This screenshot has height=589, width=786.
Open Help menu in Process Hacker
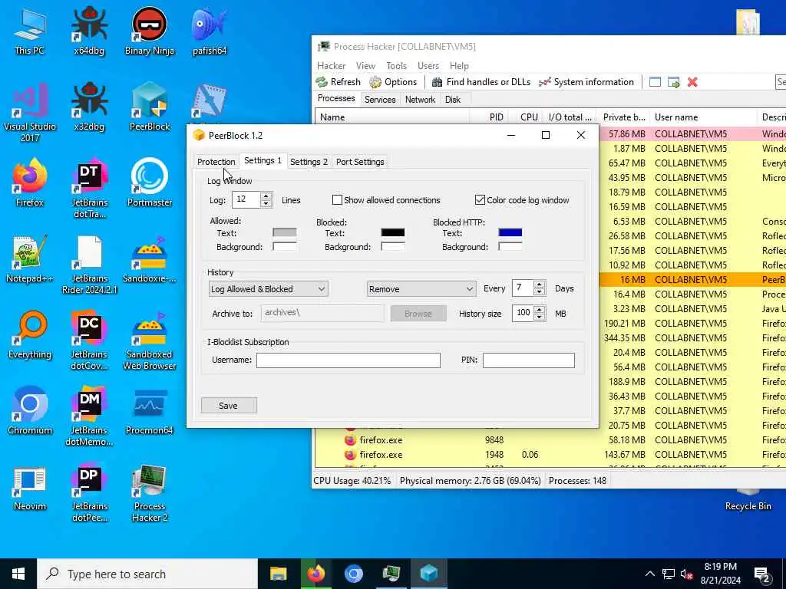click(x=459, y=66)
